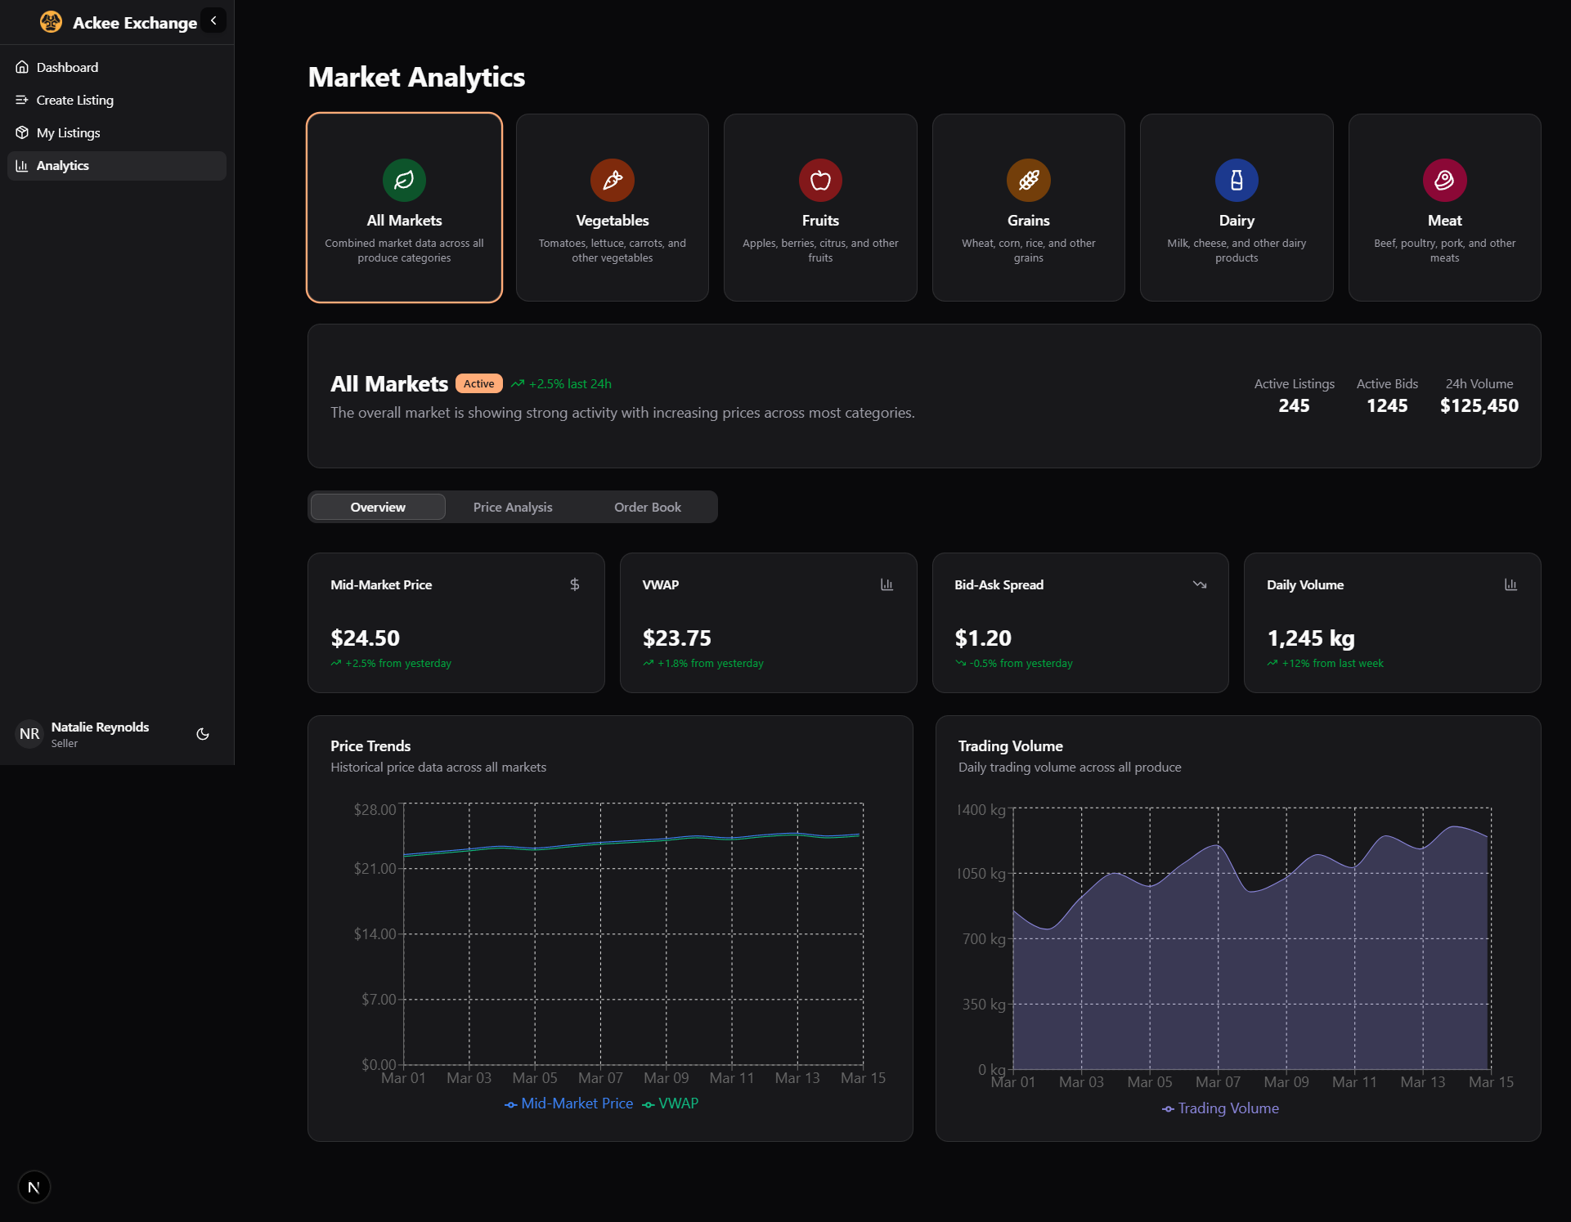This screenshot has width=1571, height=1222.
Task: Switch to the Order Book tab
Action: 647,507
